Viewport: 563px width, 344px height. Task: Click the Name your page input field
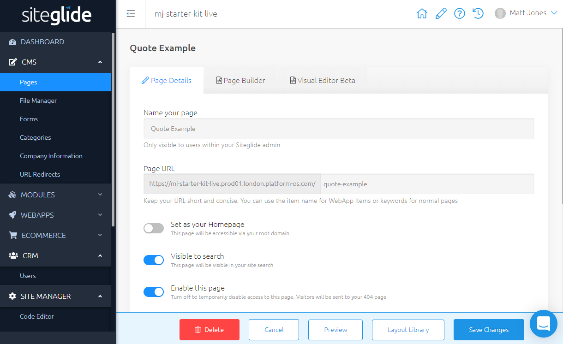[x=339, y=129]
